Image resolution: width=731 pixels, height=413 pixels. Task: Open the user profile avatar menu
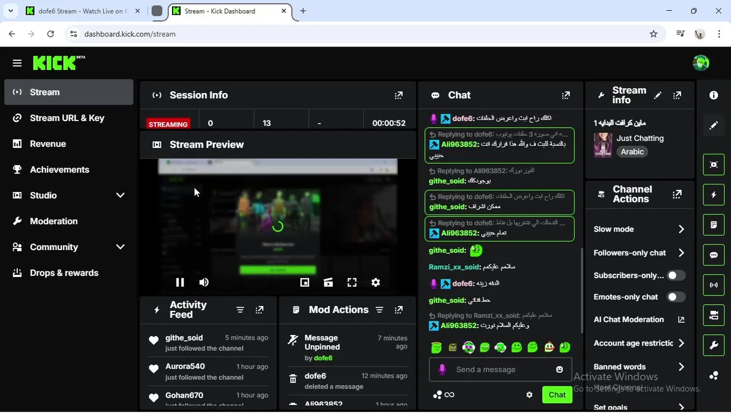coord(701,63)
